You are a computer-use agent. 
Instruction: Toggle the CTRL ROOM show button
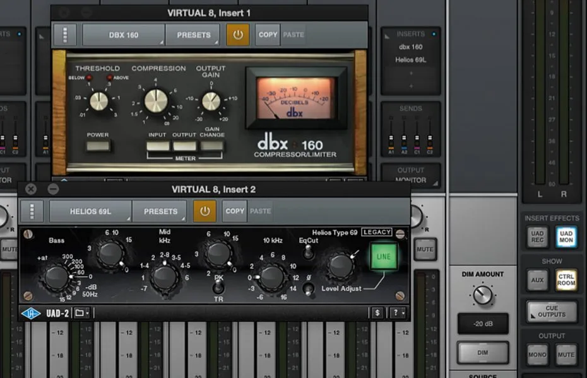pyautogui.click(x=566, y=280)
